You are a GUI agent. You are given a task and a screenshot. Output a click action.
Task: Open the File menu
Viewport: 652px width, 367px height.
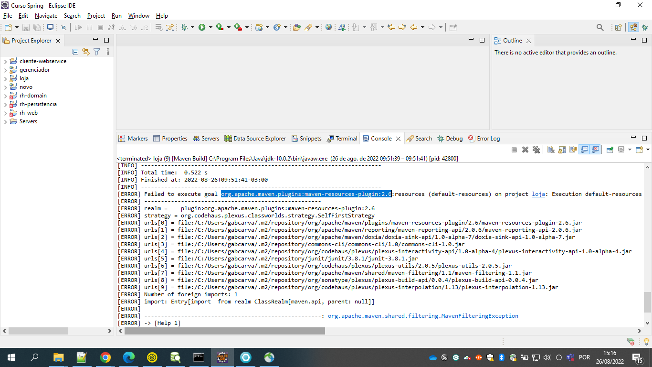8,16
